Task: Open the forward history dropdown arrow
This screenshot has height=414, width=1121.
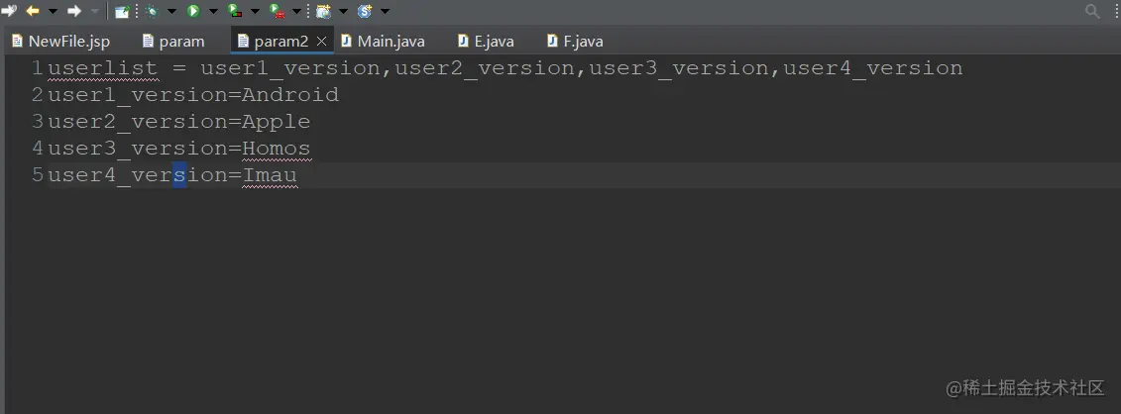Action: 95,12
